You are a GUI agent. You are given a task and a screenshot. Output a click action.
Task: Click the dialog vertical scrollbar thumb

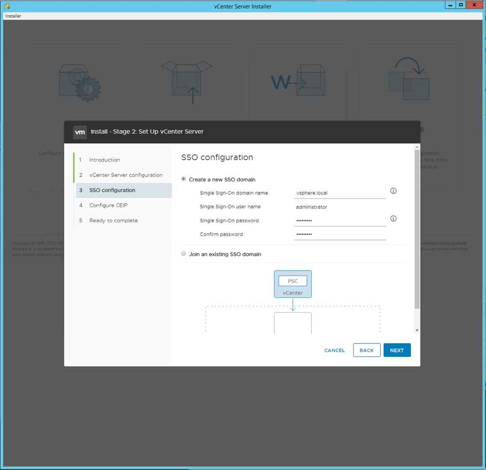point(417,229)
